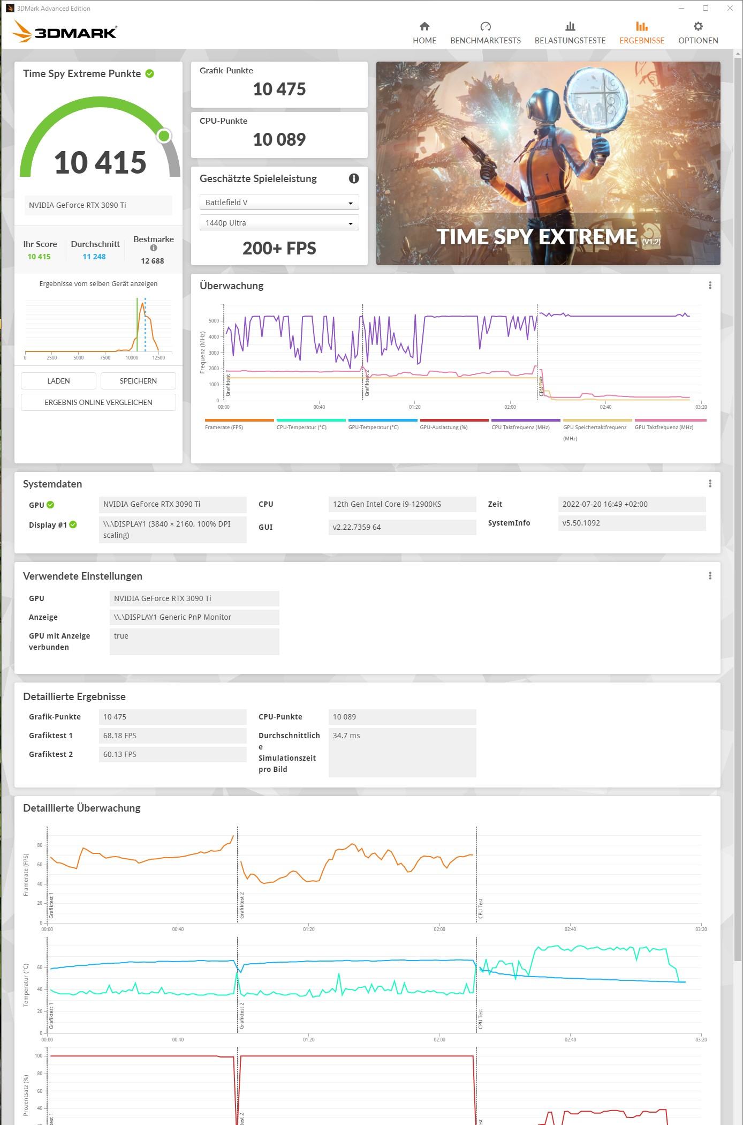This screenshot has height=1125, width=743.
Task: Toggle CPU Taktfrequenz (MHz) legend entry
Action: tap(526, 424)
